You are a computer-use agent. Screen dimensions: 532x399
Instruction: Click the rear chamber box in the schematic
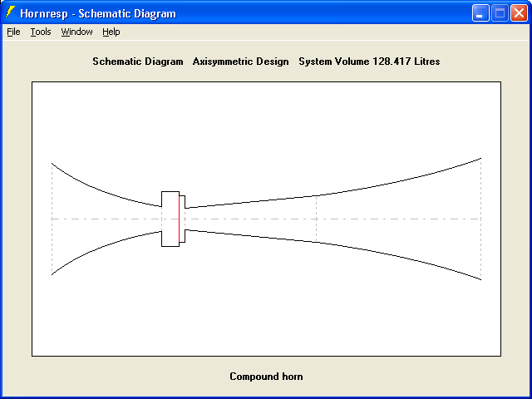coord(170,219)
